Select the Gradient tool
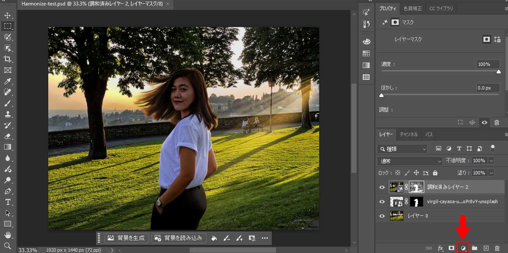Viewport: 508px width, 253px height. pyautogui.click(x=8, y=147)
